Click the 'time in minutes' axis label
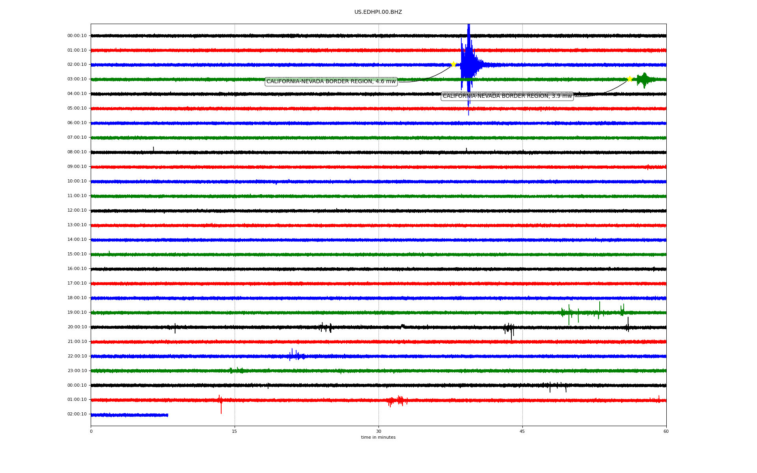Screen dimensions: 757x473 (378, 437)
